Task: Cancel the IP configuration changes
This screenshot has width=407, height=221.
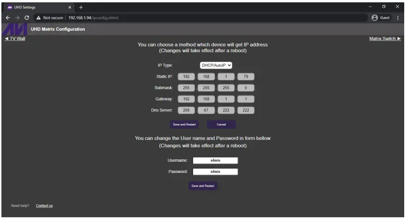Action: pyautogui.click(x=221, y=124)
